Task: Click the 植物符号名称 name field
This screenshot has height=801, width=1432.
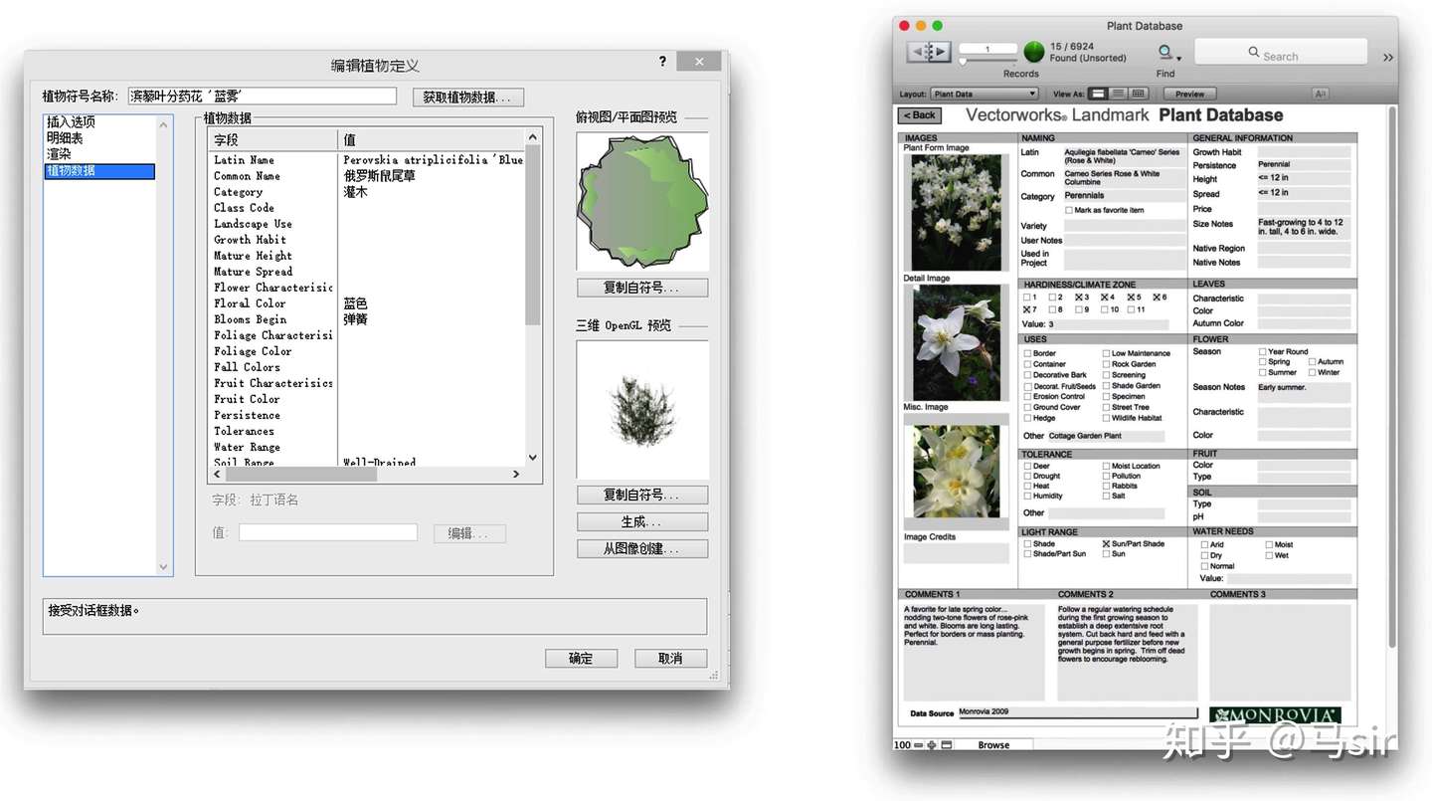Action: coord(263,97)
